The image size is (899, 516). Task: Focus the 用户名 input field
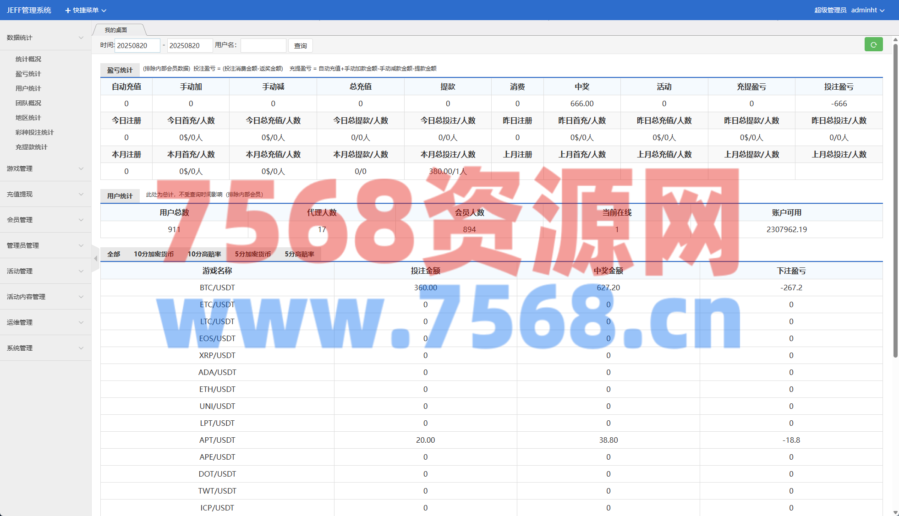coord(263,45)
